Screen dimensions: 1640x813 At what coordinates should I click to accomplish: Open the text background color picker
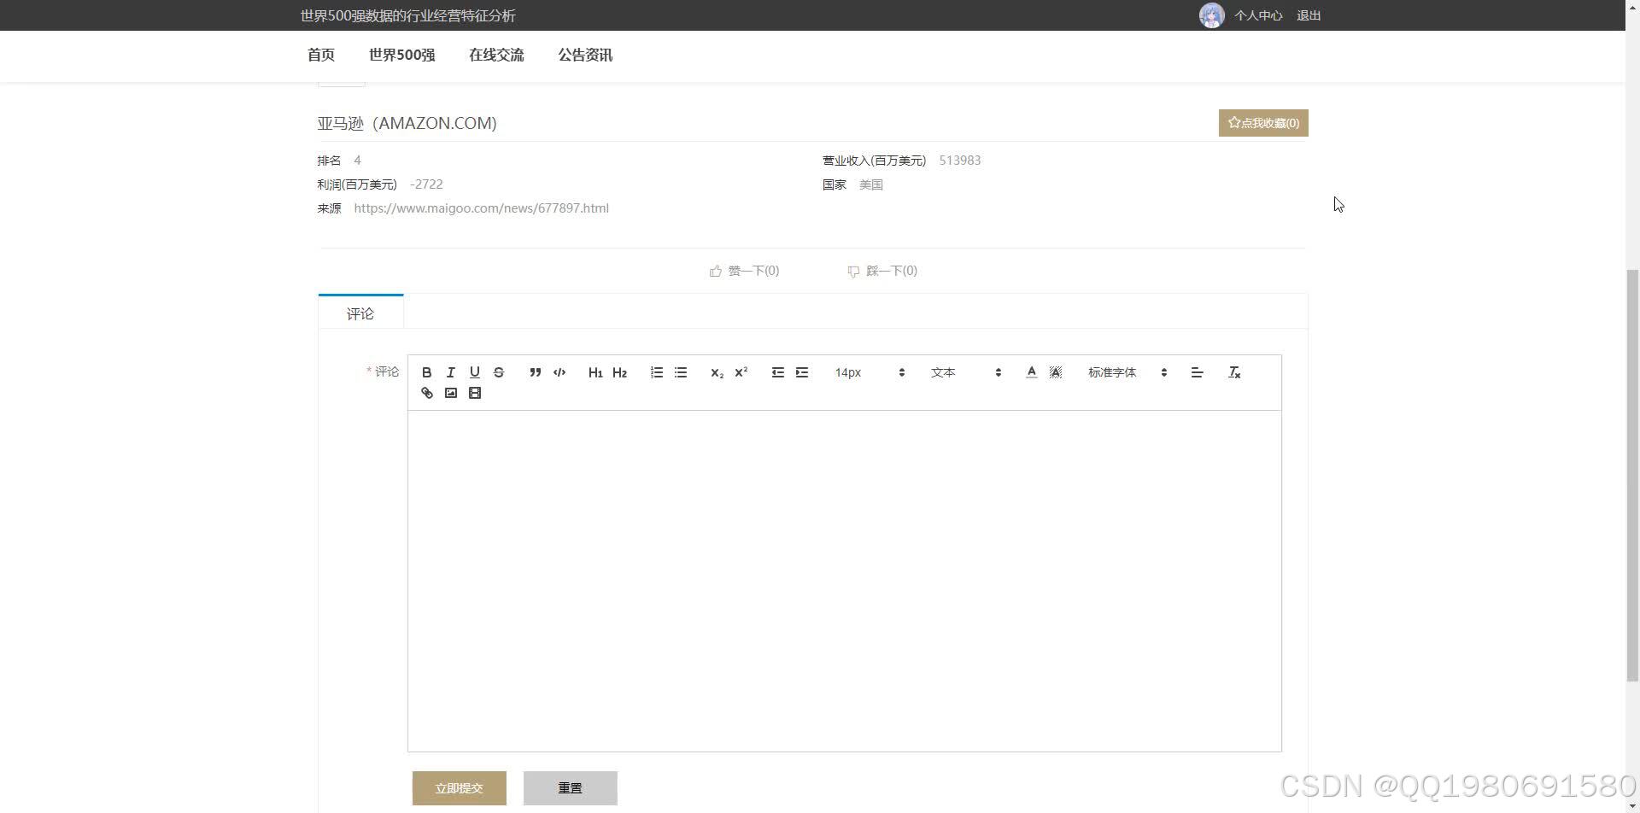(x=1056, y=372)
